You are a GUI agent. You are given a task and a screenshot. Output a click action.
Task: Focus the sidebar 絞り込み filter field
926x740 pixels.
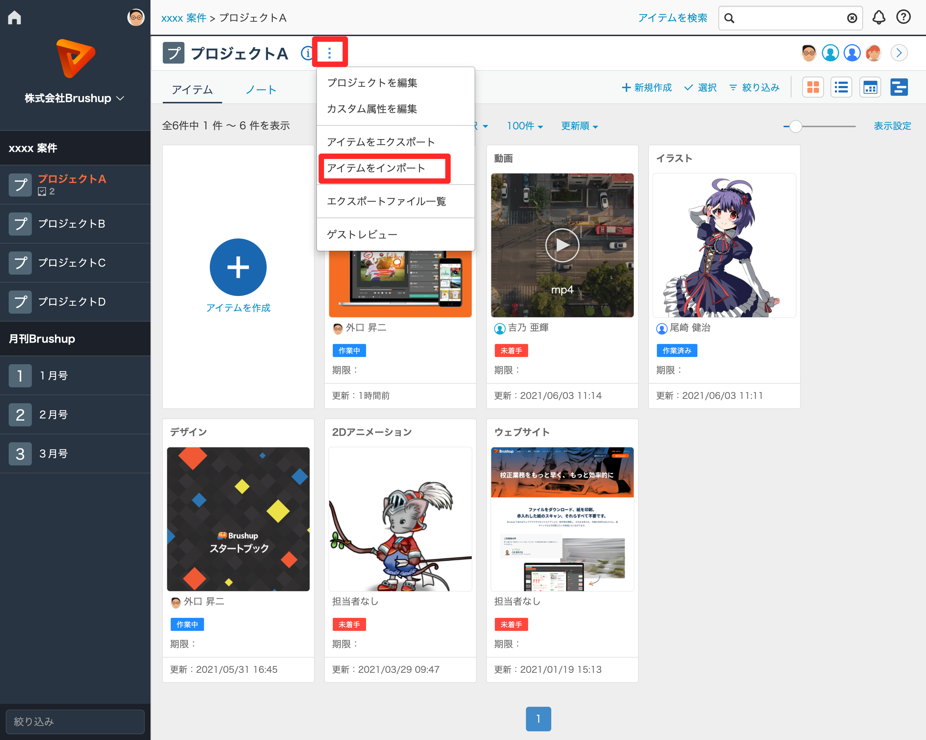pos(75,722)
